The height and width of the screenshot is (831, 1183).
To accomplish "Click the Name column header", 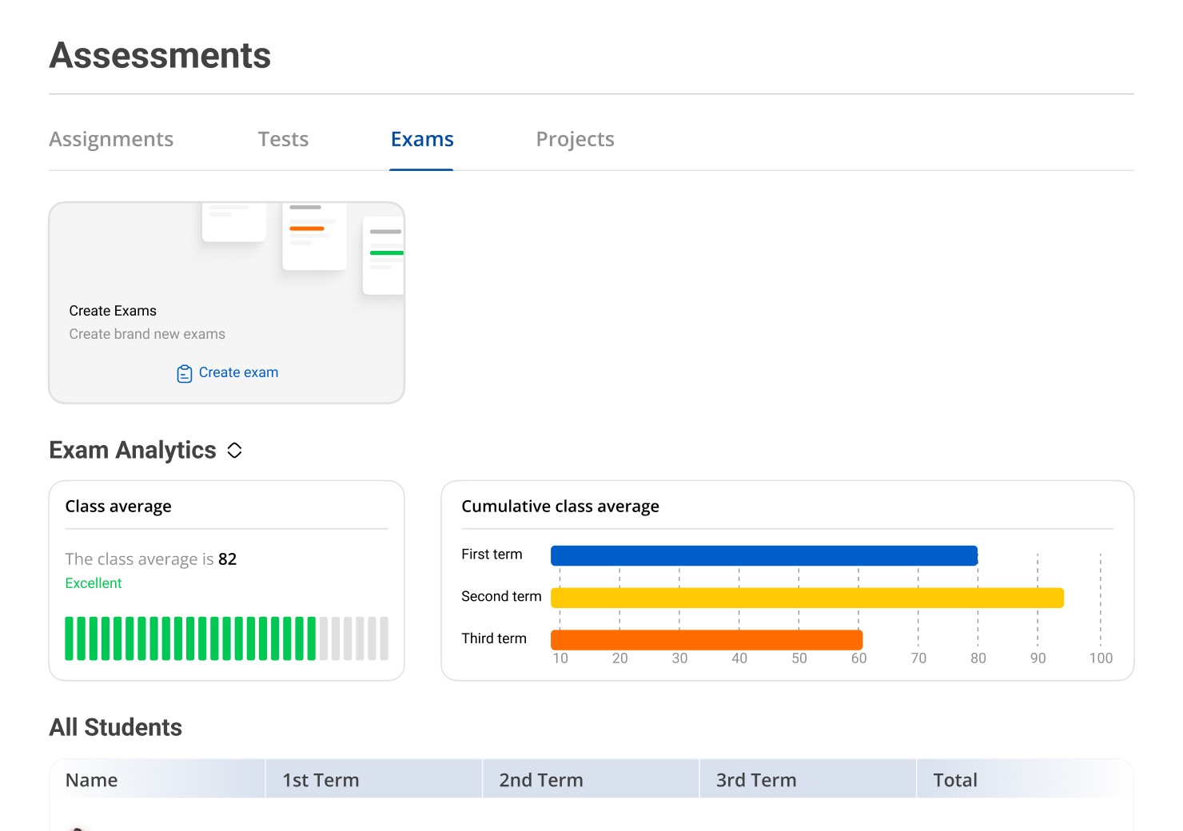I will [x=157, y=779].
